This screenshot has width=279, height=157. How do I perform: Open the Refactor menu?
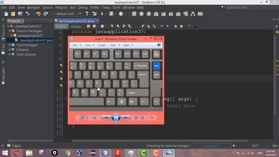(61, 7)
